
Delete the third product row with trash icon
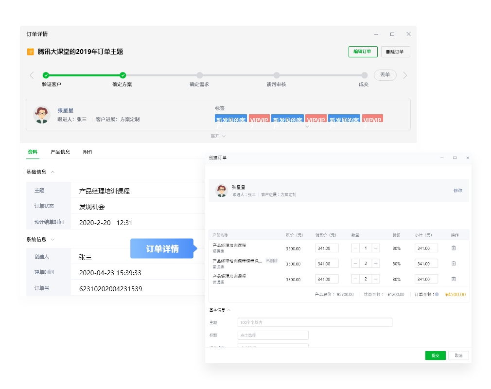point(454,279)
